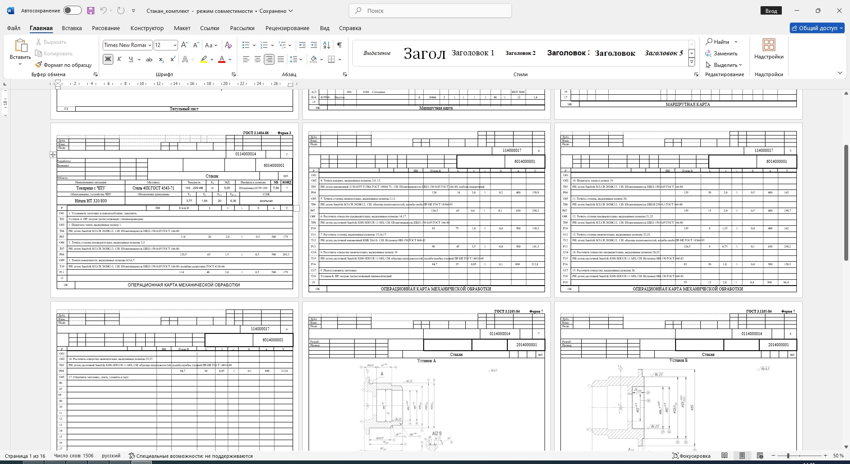Click the Save icon in title bar

pyautogui.click(x=91, y=11)
